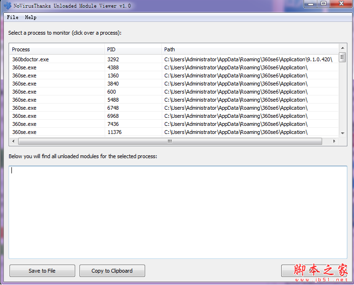The image size is (354, 285).
Task: Click the Copy to Clipboard button
Action: point(112,271)
